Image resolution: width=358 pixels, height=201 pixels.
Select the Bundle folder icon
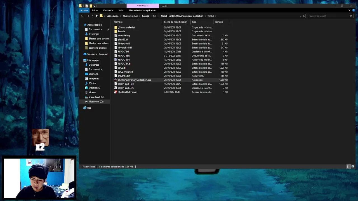coord(116,32)
